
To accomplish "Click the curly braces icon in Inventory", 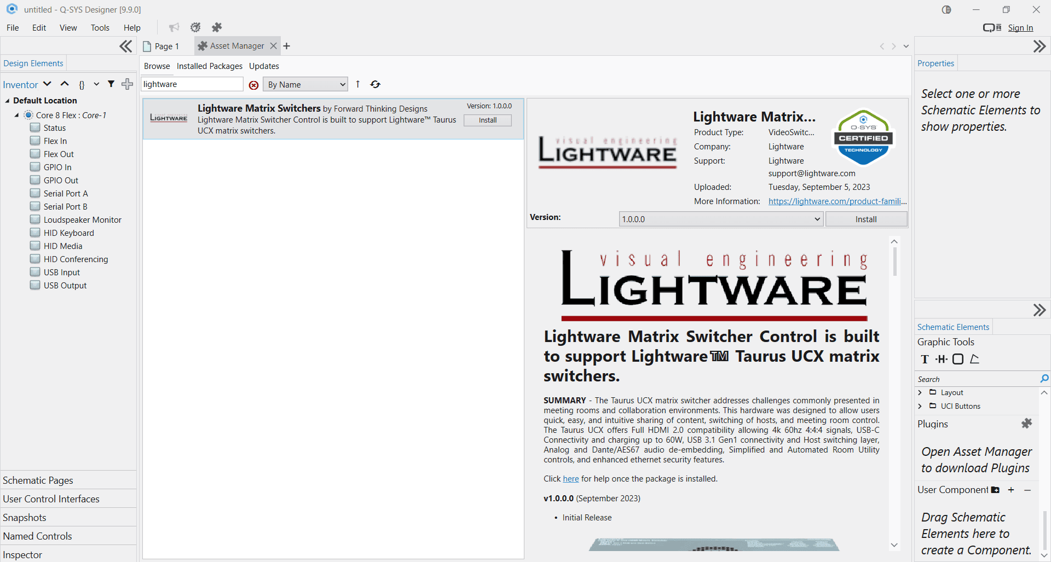I will coord(82,84).
